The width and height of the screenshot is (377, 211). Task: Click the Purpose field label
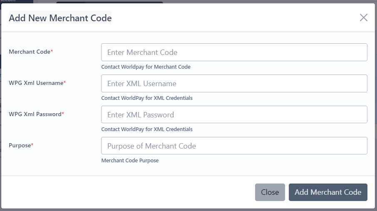coord(20,145)
